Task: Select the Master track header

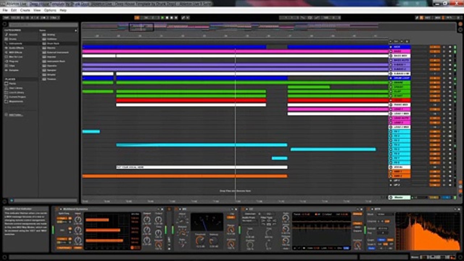Action: [399, 198]
